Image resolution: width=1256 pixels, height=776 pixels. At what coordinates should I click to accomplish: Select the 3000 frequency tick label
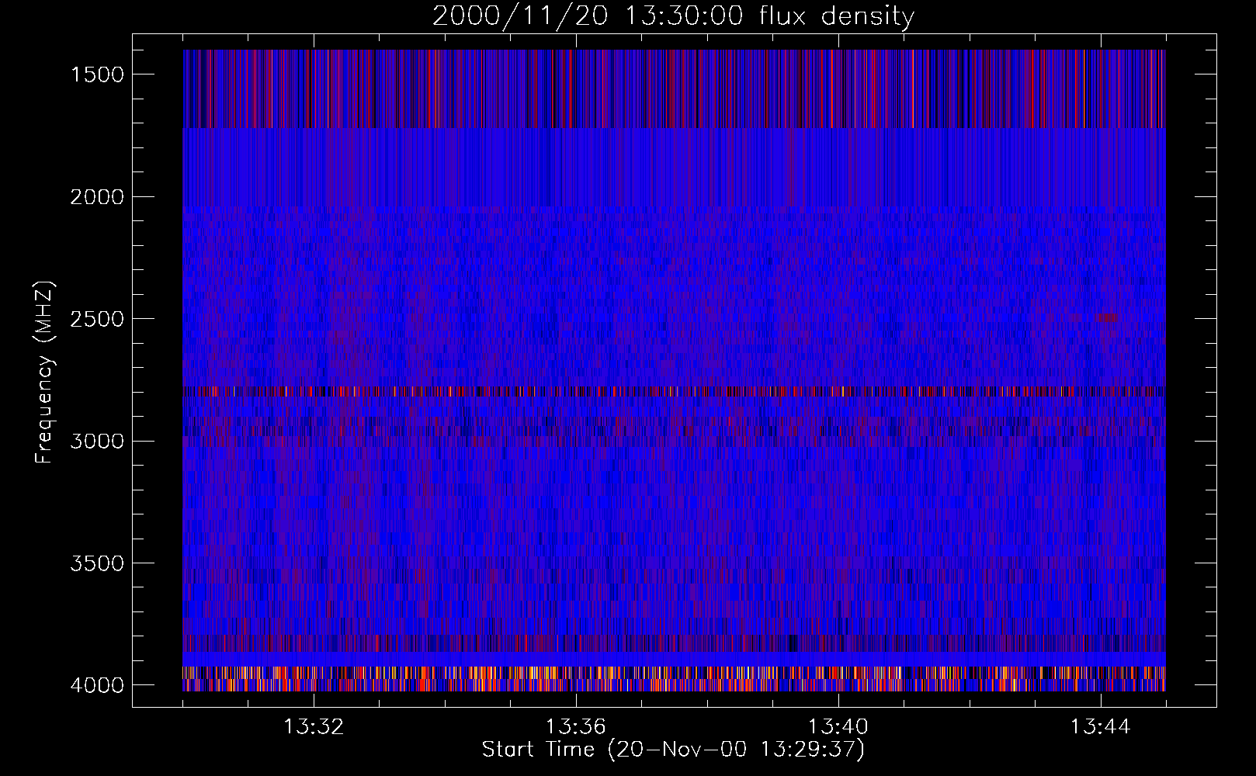pos(97,442)
